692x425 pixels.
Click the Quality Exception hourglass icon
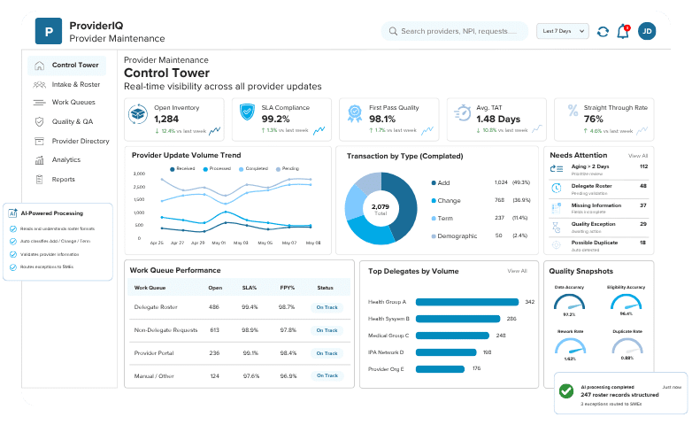click(556, 227)
